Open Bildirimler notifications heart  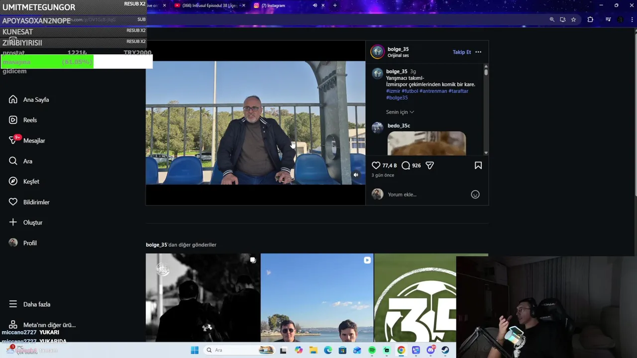pyautogui.click(x=13, y=202)
